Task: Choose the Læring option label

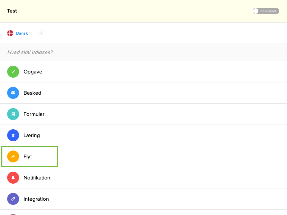Action: tap(32, 135)
